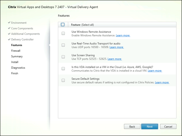Enable Use Windows Remote Assistance checkbox
182x136 pixels.
pyautogui.click(x=63, y=33)
